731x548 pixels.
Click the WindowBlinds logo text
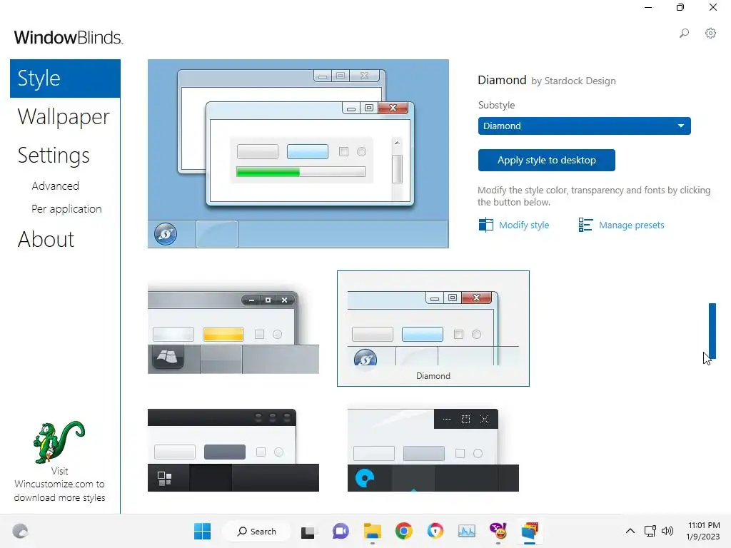coord(69,37)
